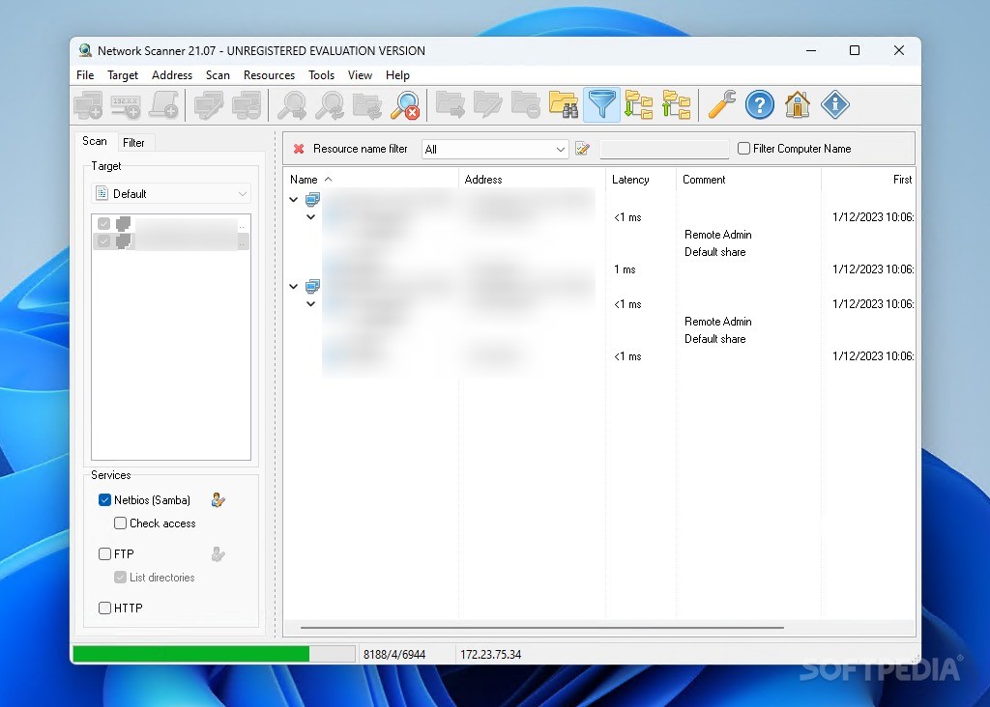This screenshot has height=707, width=990.
Task: Enable the FTP service checkbox
Action: tap(104, 553)
